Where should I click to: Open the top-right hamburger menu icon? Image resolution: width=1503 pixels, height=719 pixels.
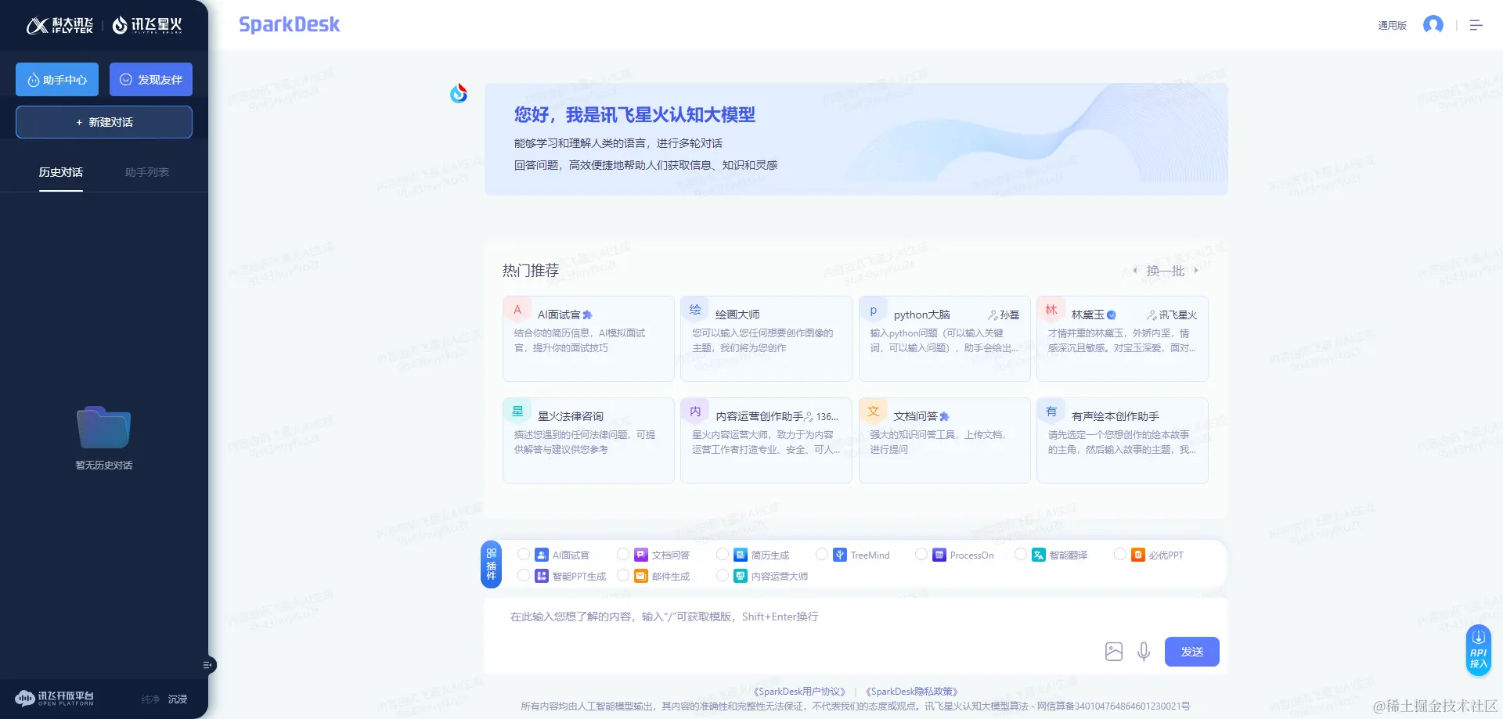pos(1476,25)
